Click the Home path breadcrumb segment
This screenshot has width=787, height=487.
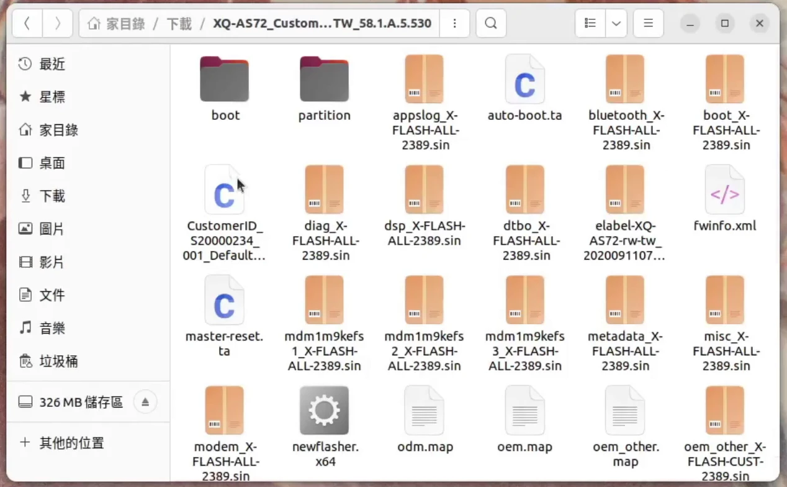[117, 24]
